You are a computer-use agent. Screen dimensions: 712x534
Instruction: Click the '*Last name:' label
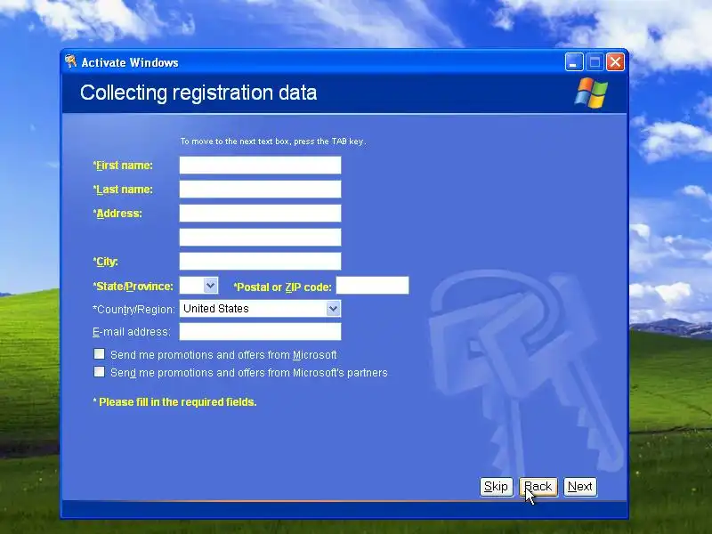[123, 190]
